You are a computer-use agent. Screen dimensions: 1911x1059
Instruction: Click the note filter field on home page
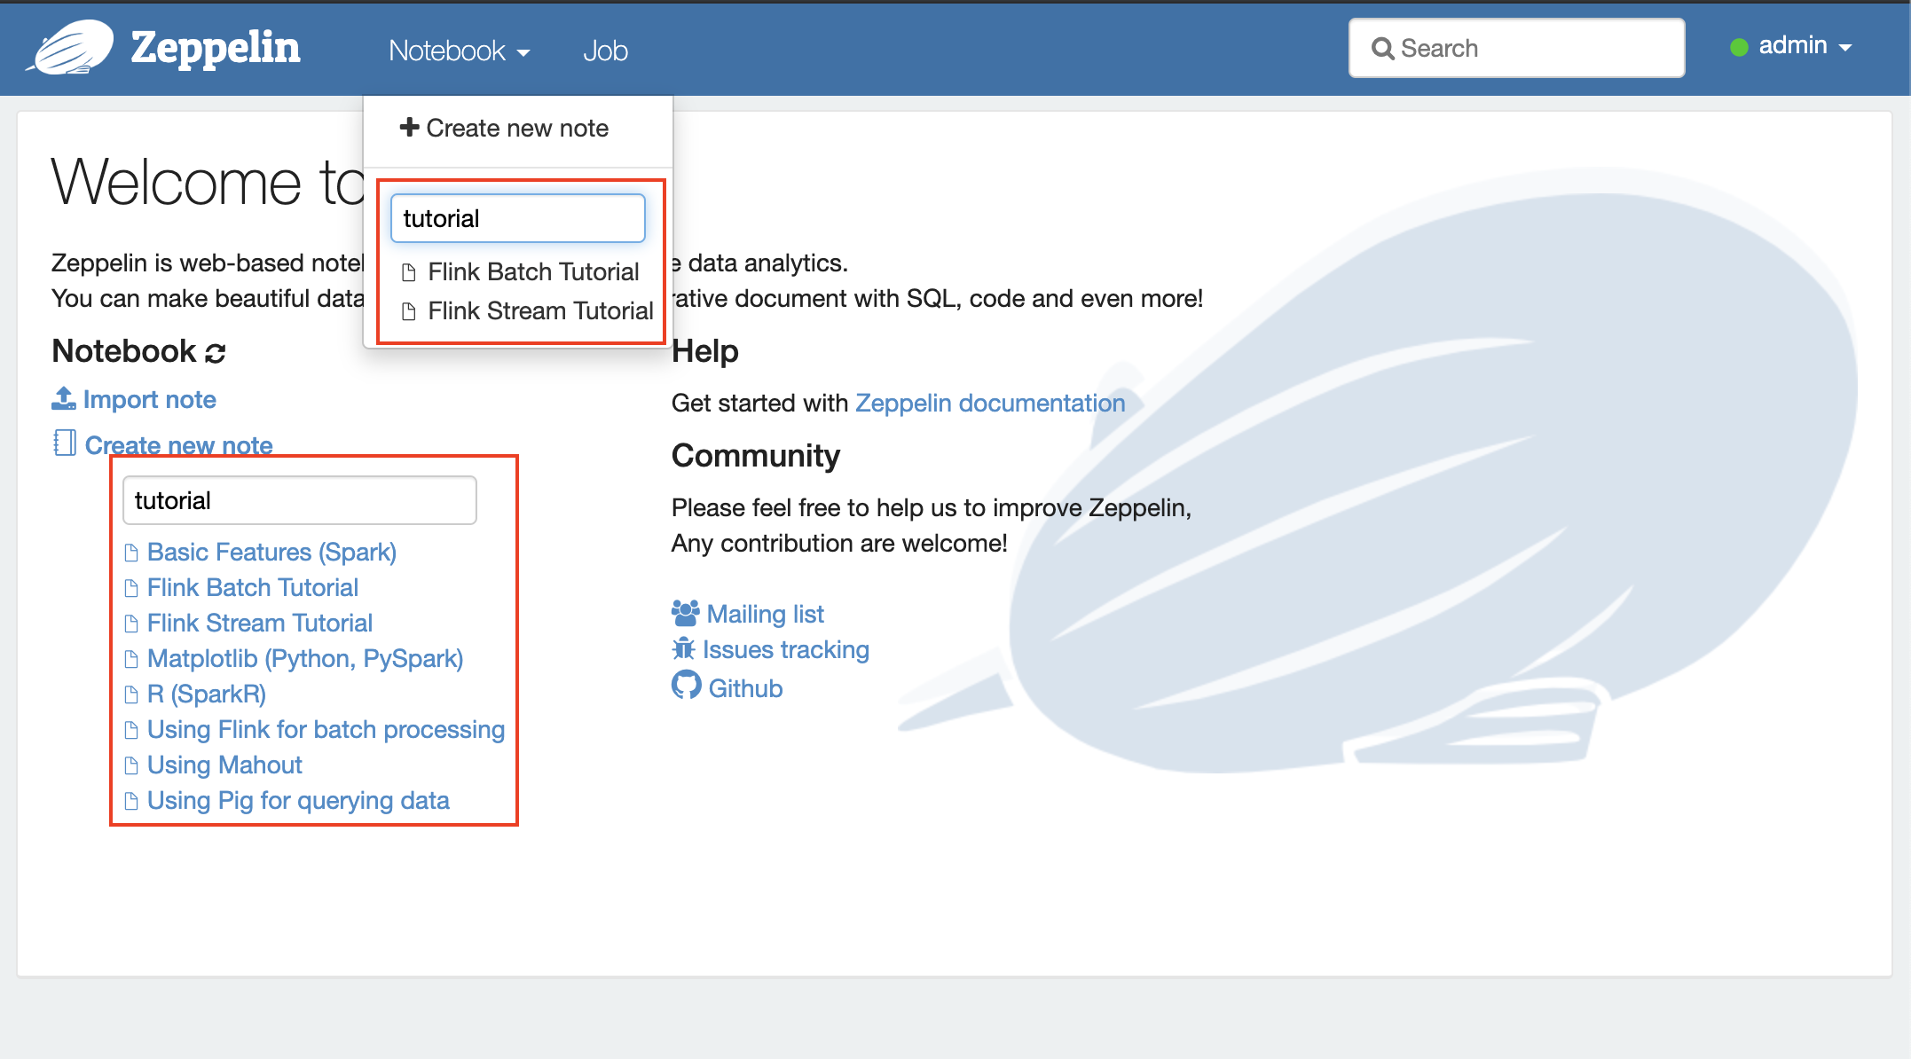[300, 500]
